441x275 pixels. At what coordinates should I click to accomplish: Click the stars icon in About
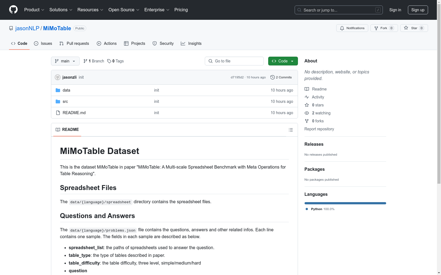(307, 105)
